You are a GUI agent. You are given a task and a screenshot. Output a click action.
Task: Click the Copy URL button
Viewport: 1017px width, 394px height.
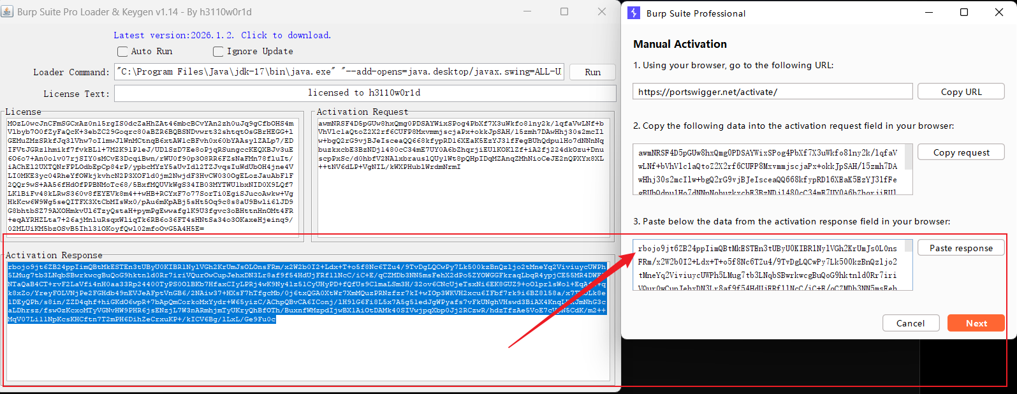point(961,92)
